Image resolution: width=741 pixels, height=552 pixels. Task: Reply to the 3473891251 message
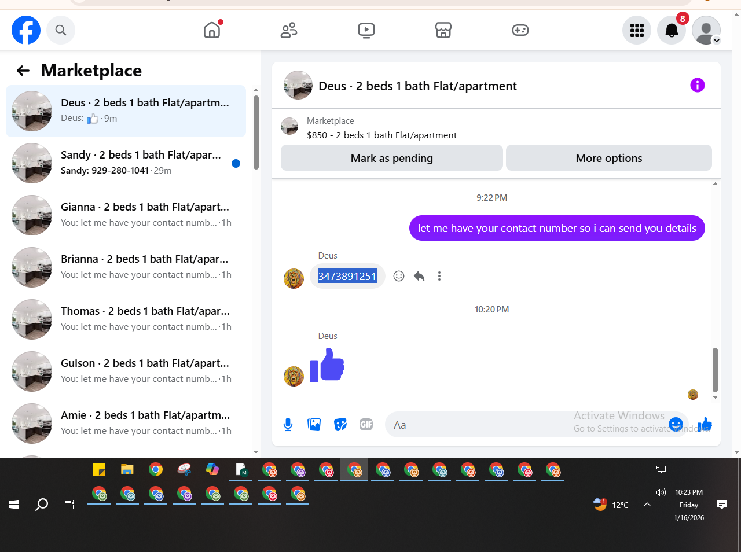tap(419, 276)
